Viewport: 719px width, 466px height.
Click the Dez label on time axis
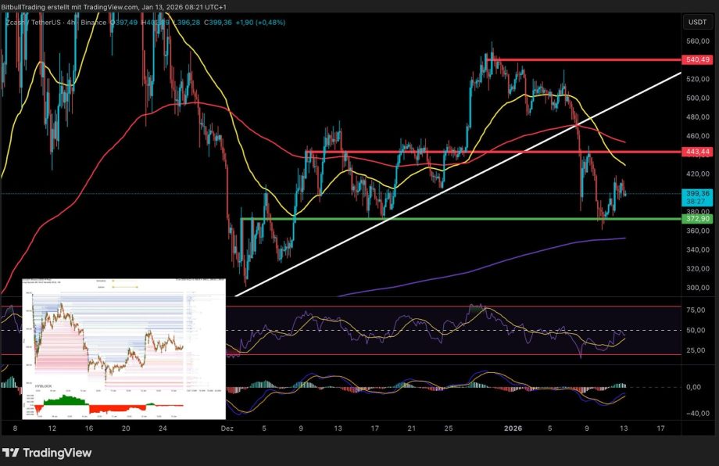point(227,428)
